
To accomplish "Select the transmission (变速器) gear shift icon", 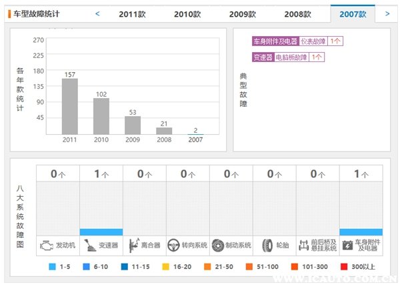I will 89,245.
